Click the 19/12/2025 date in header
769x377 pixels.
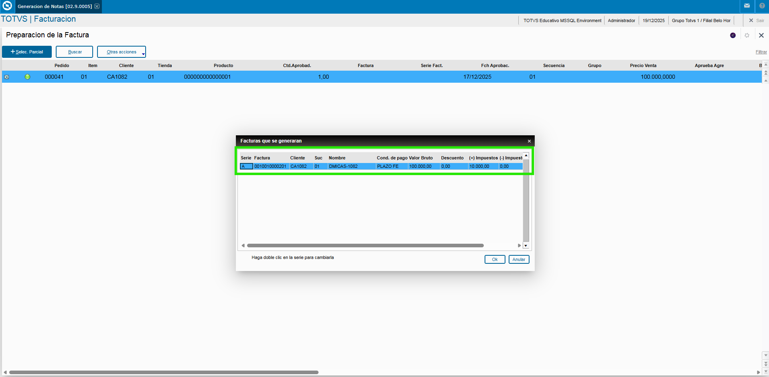pos(653,20)
